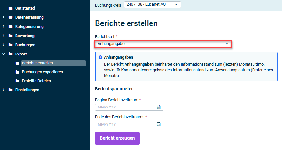Click the Berichte erstellen folder icon
This screenshot has width=282, height=150.
[17, 63]
